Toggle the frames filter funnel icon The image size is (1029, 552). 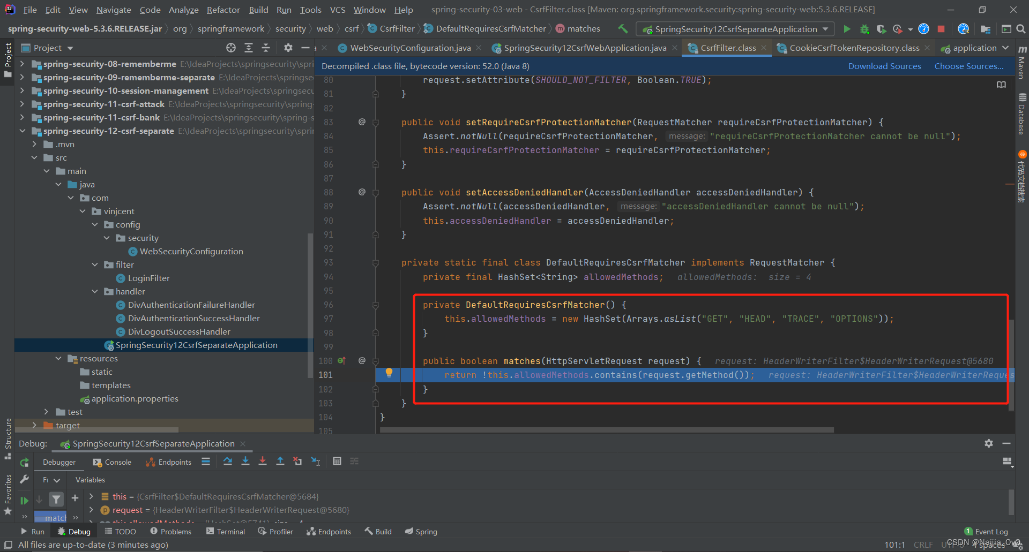click(56, 500)
